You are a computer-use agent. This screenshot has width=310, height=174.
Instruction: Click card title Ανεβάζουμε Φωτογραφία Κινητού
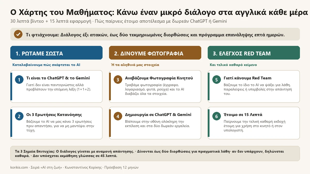pyautogui.click(x=159, y=78)
